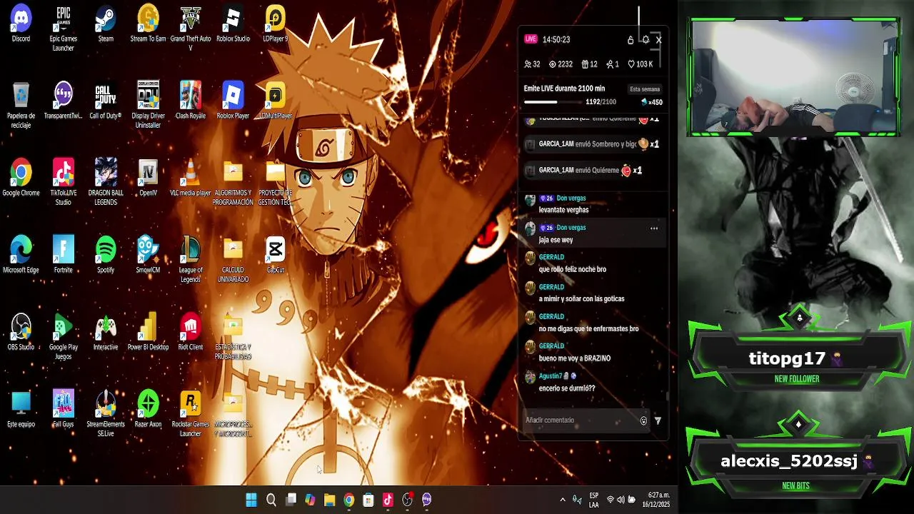Screen dimensions: 914x514
Task: Select the Papelera de reciclaje icon
Action: pos(21,106)
